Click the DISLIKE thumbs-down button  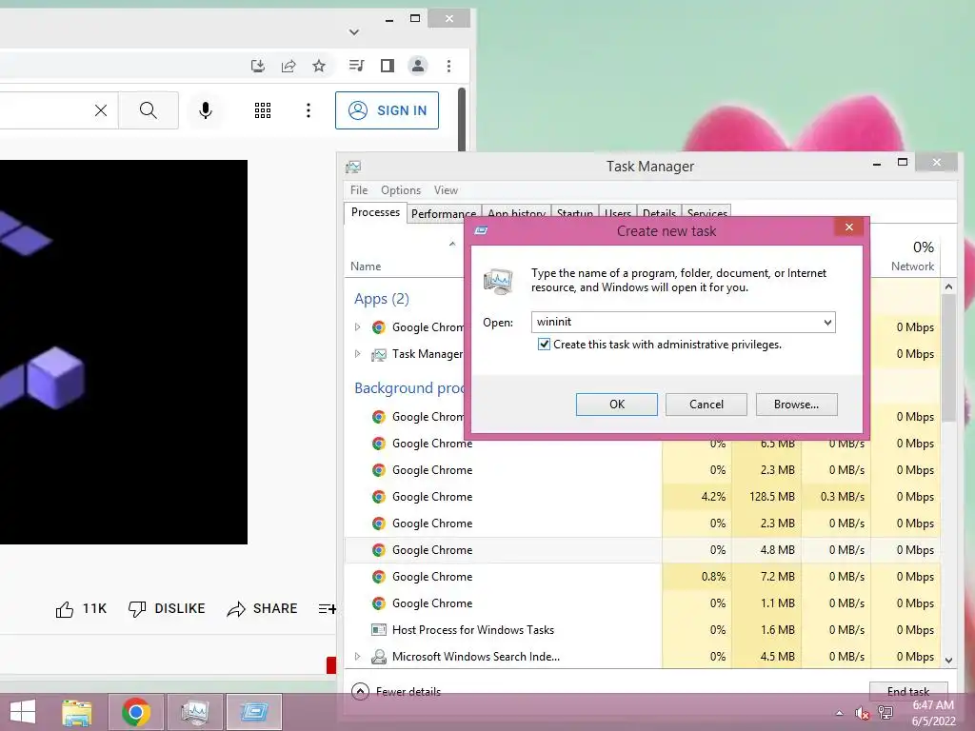coord(167,608)
